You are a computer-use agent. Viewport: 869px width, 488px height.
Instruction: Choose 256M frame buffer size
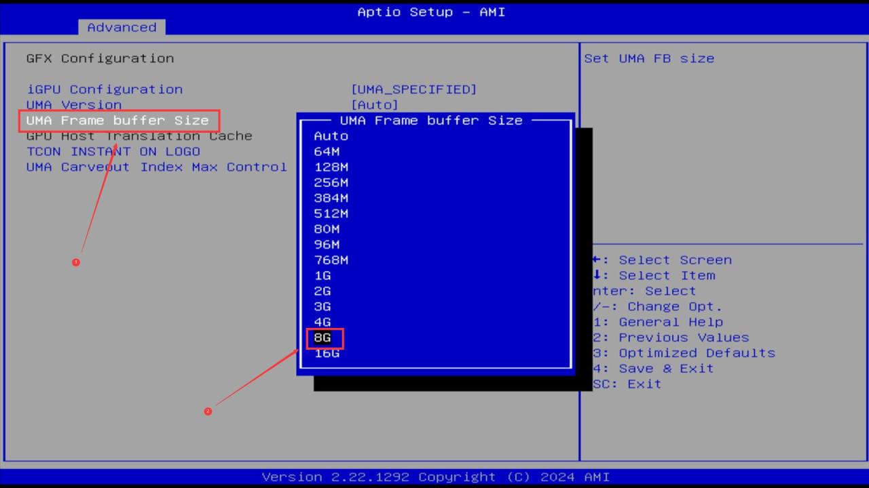click(331, 182)
